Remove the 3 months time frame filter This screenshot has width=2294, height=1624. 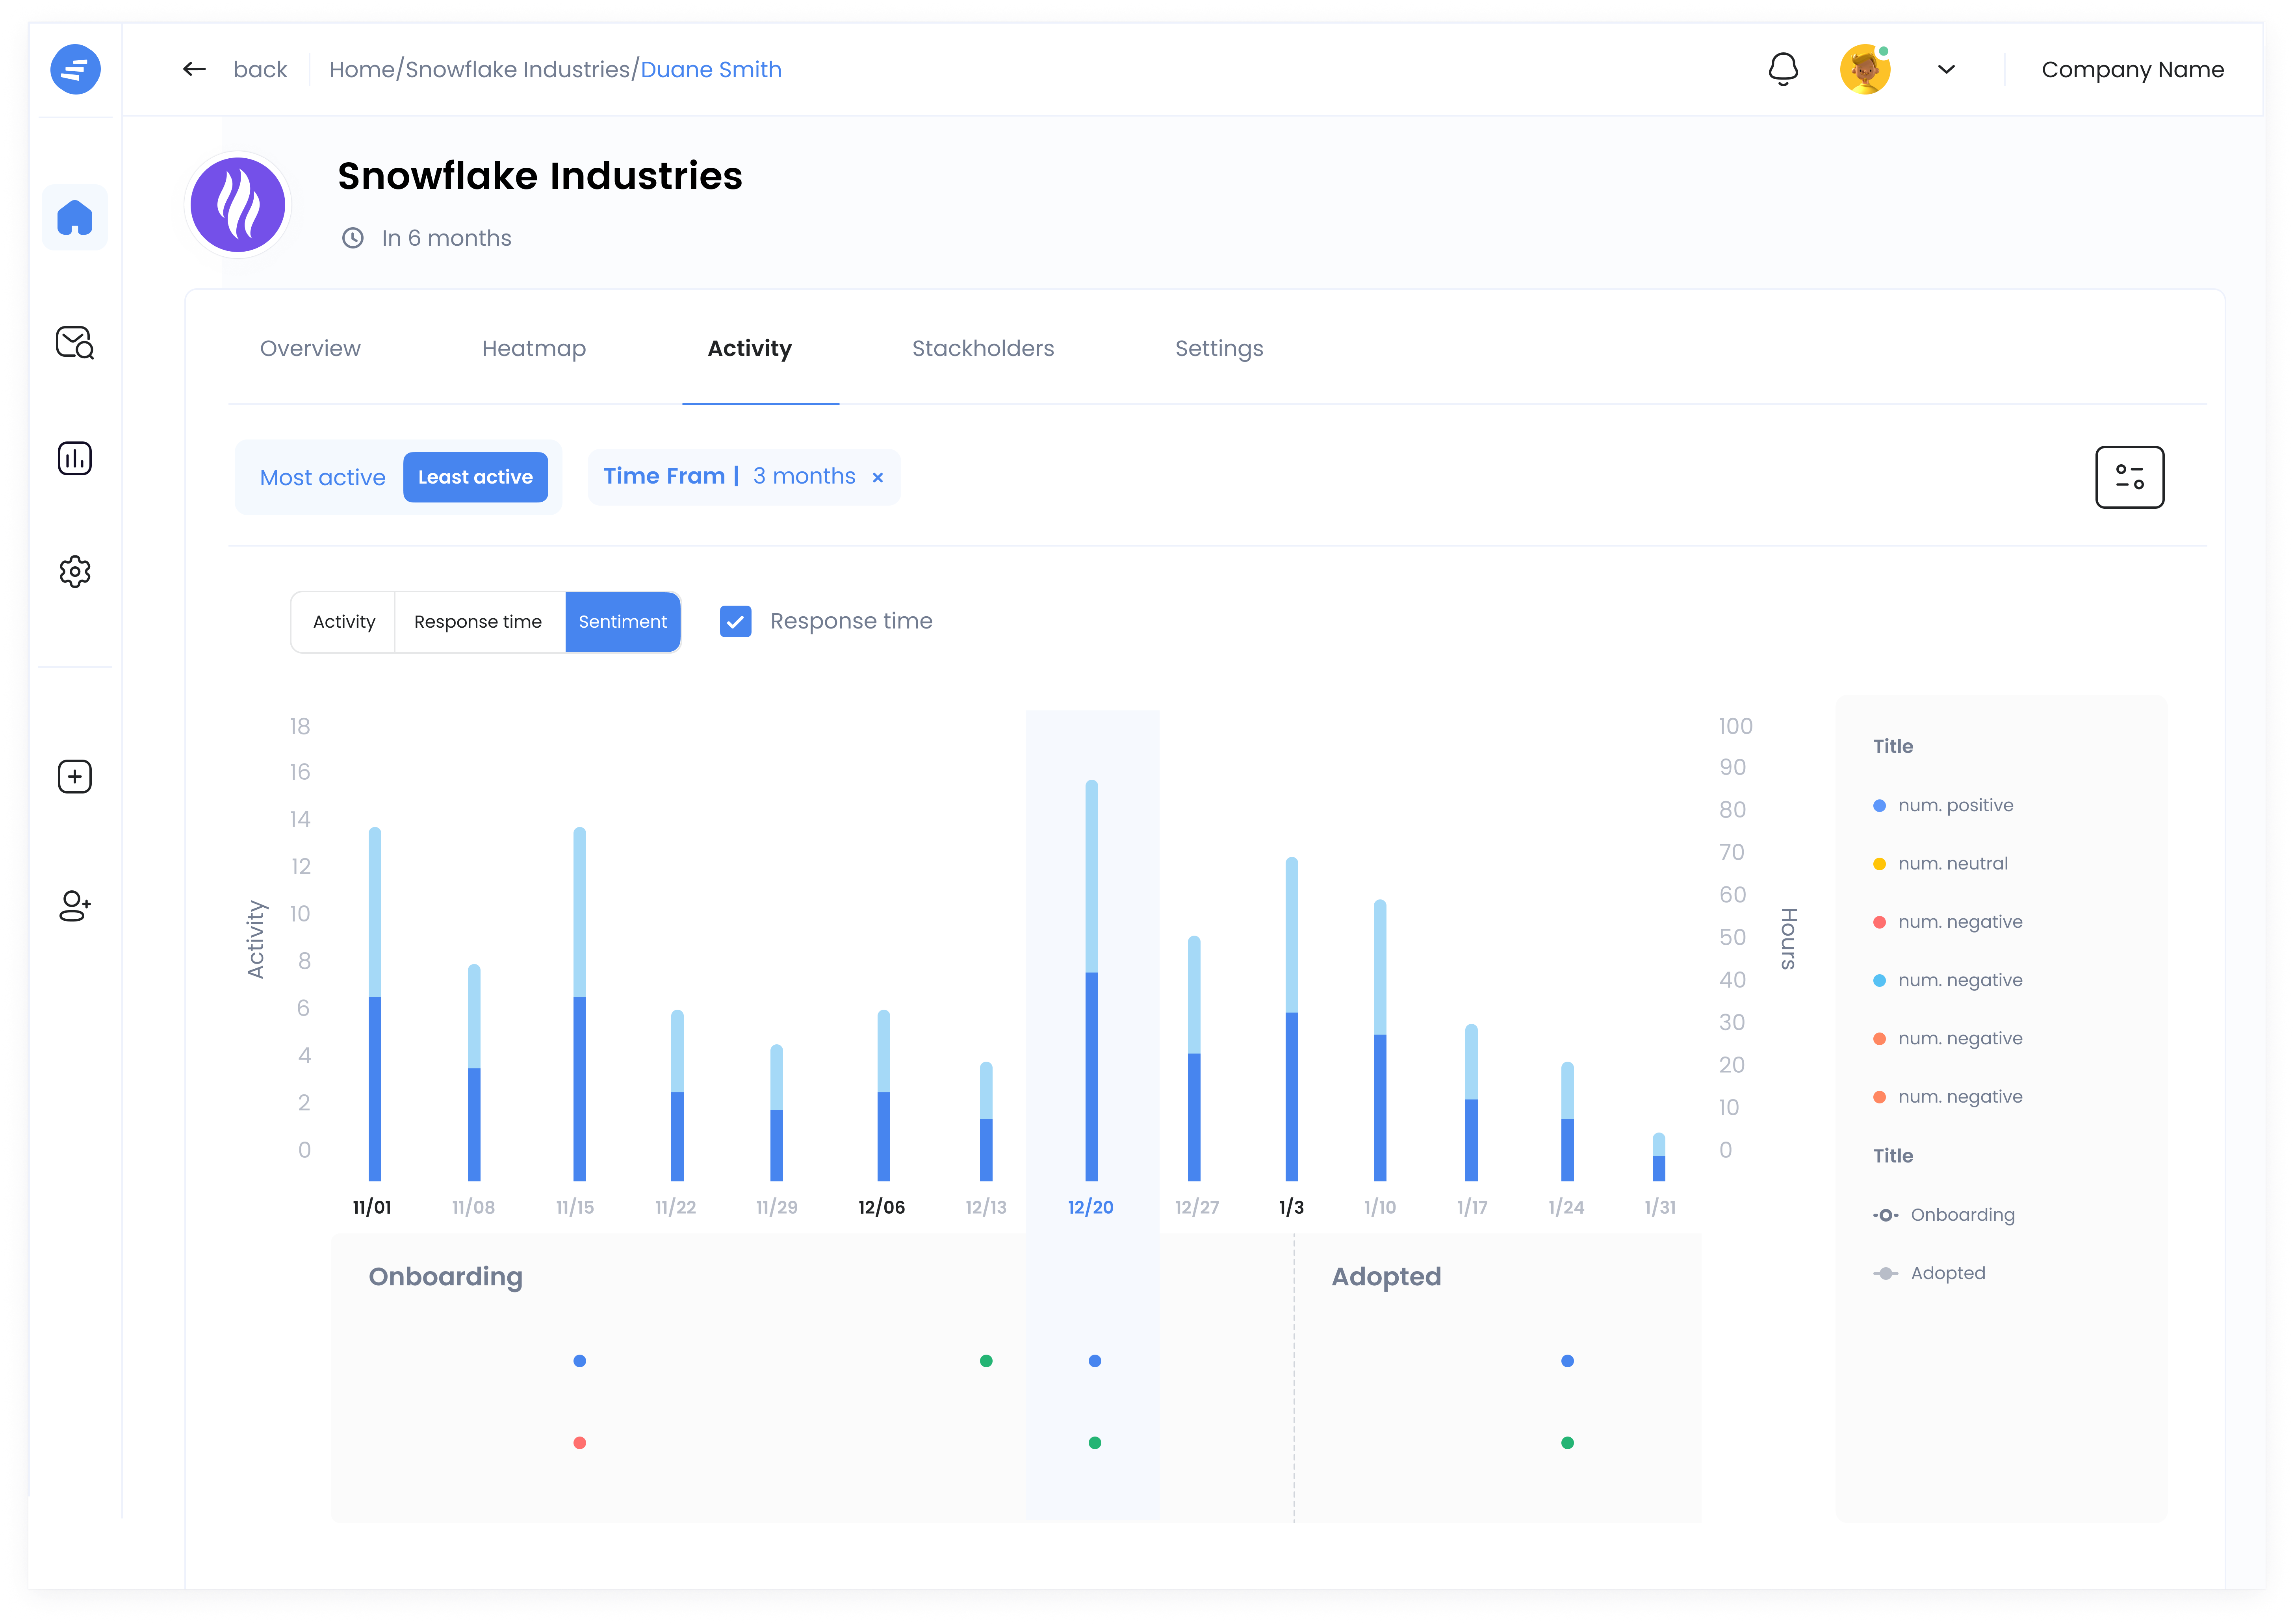click(878, 478)
